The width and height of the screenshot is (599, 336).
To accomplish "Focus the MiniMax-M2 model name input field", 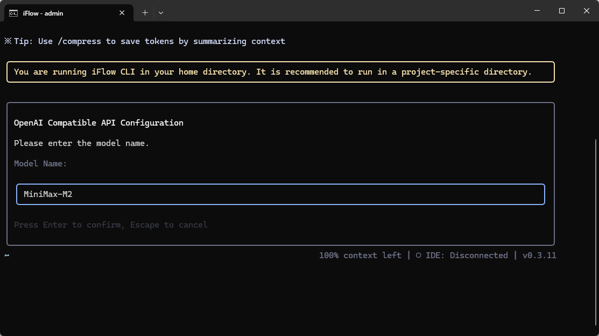I will (x=280, y=194).
